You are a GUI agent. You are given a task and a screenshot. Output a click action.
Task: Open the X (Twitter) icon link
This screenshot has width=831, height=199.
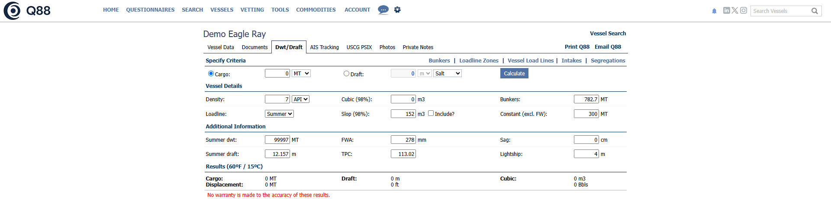pyautogui.click(x=735, y=10)
